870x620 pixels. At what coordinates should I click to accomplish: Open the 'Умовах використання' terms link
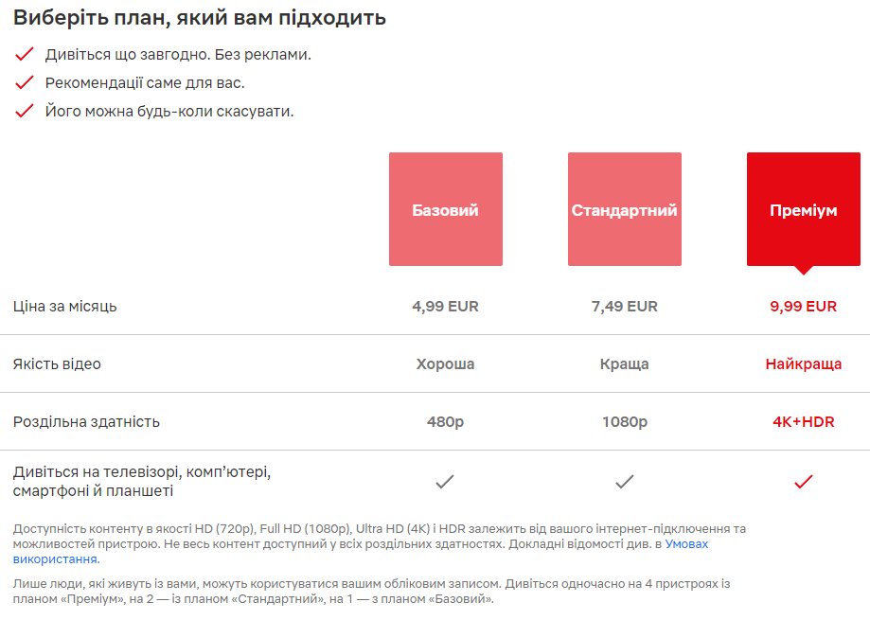[686, 544]
